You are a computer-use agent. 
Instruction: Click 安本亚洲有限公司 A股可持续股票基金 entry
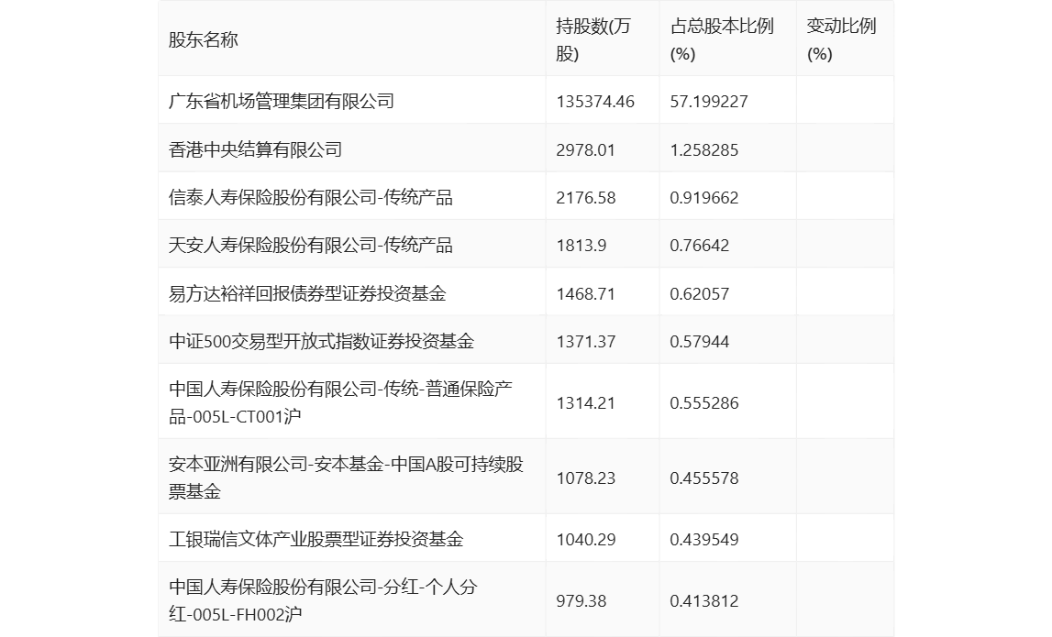click(346, 478)
